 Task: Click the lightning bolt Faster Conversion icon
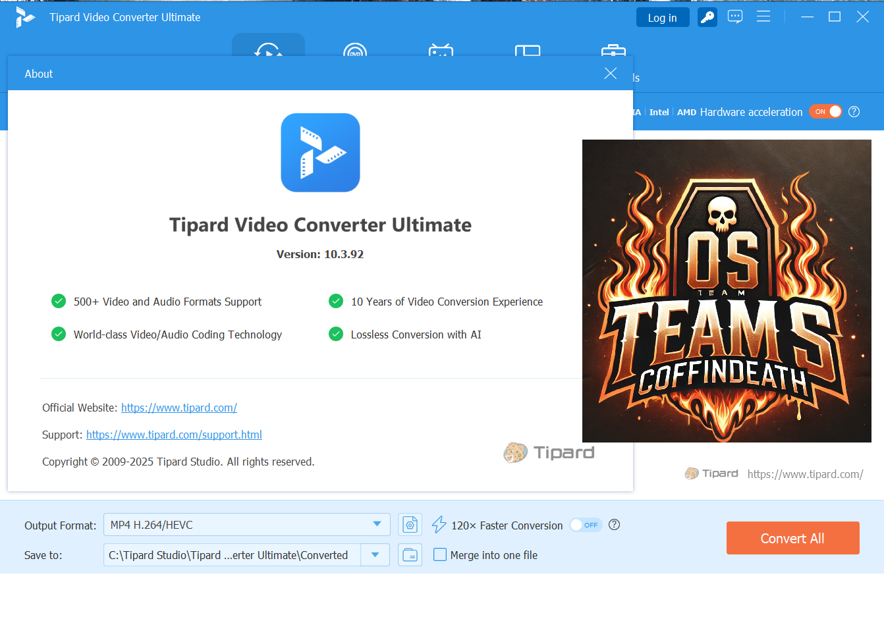[x=439, y=525]
